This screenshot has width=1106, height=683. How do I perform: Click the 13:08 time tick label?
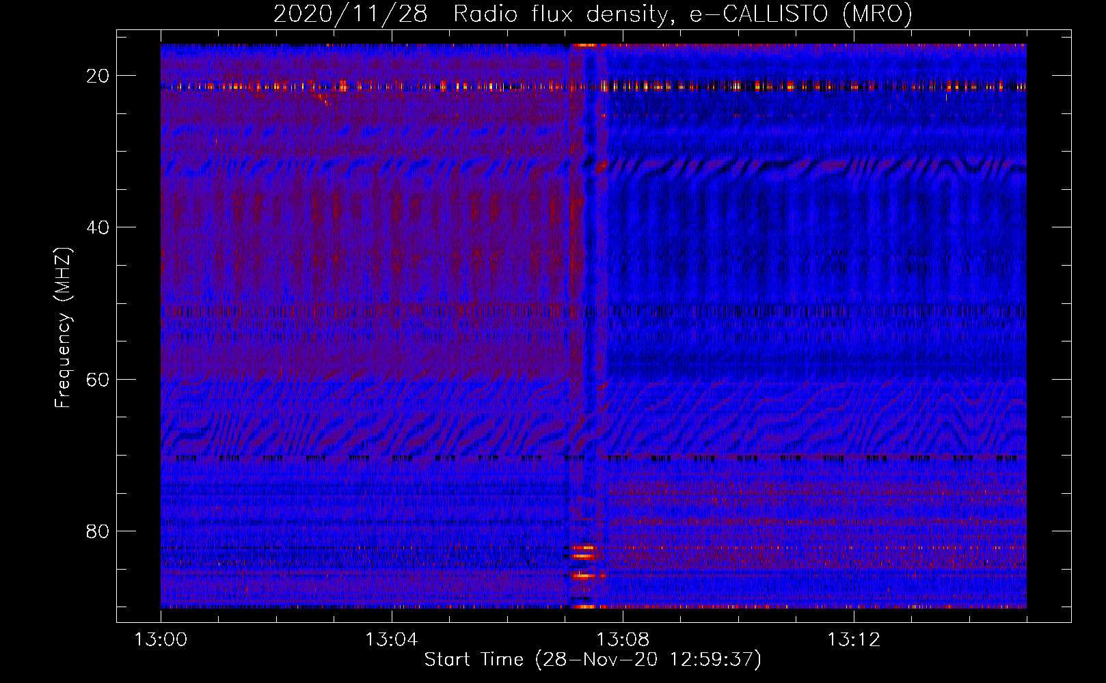click(623, 640)
